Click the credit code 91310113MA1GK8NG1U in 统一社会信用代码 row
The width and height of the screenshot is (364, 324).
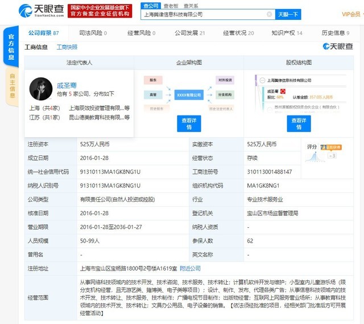[110, 172]
